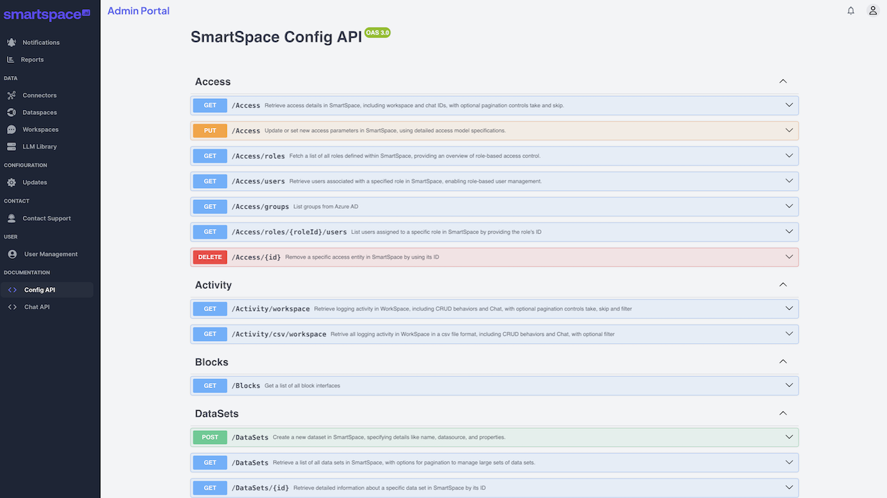
Task: Expand GET /Access endpoint arrow
Action: tap(789, 105)
